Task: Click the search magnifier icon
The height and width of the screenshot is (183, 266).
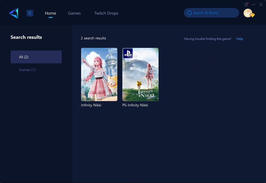Action: point(189,13)
